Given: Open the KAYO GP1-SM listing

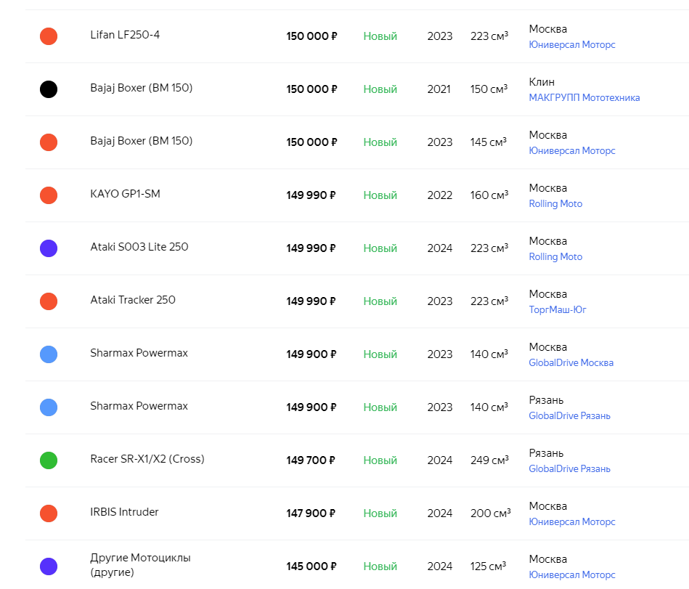Looking at the screenshot, I should (x=125, y=194).
